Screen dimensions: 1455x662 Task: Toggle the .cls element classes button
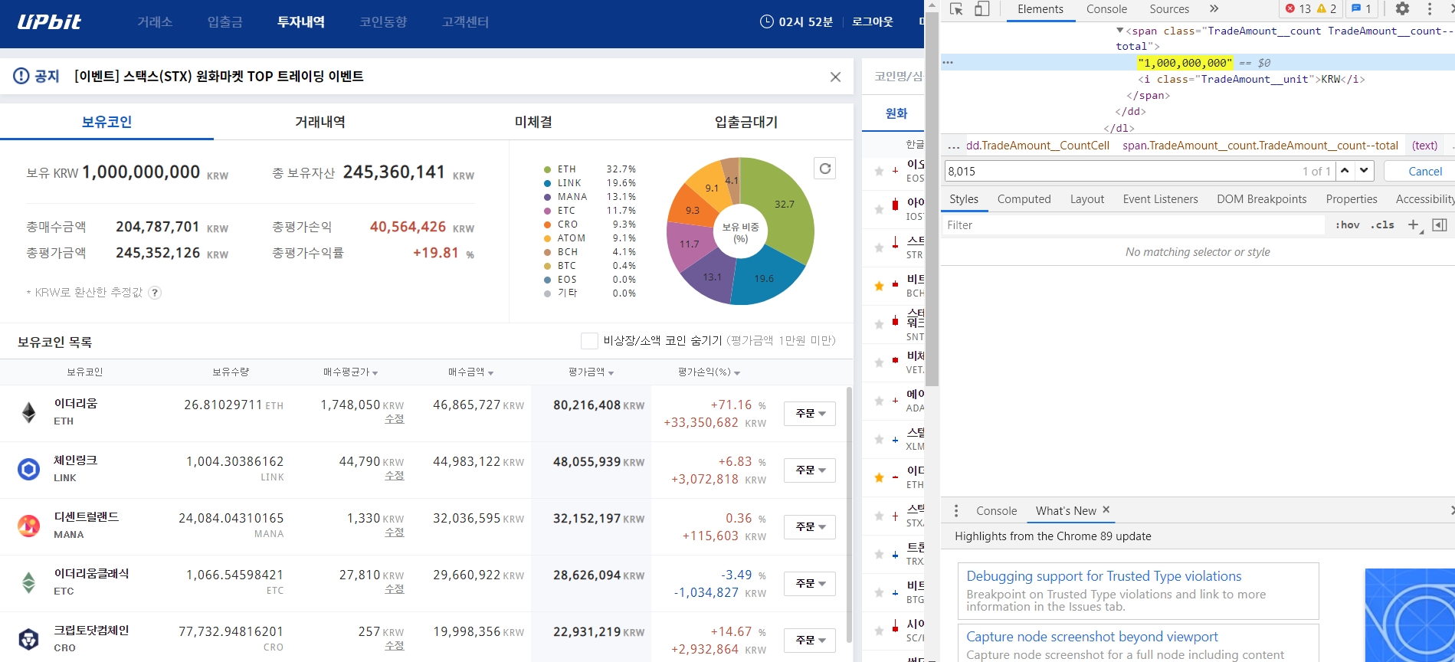pos(1382,225)
